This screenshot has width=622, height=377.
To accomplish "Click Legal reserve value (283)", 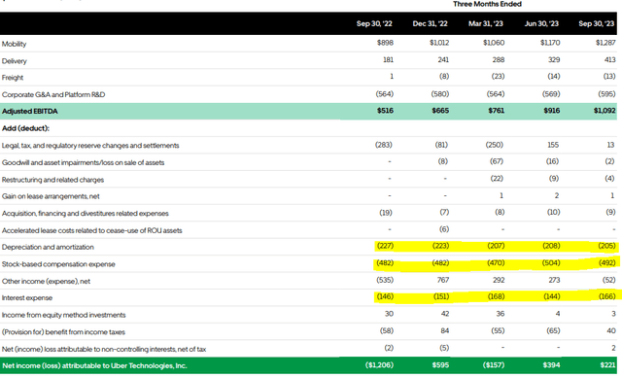I will 384,145.
